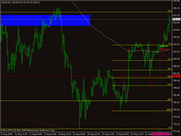Select the short bright red horizontal line
The height and width of the screenshot is (136, 181).
point(164,49)
